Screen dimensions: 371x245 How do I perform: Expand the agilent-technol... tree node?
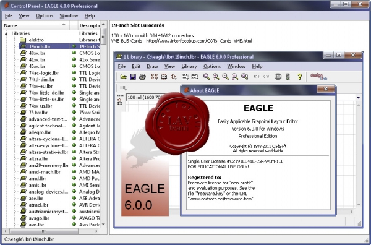coord(14,126)
